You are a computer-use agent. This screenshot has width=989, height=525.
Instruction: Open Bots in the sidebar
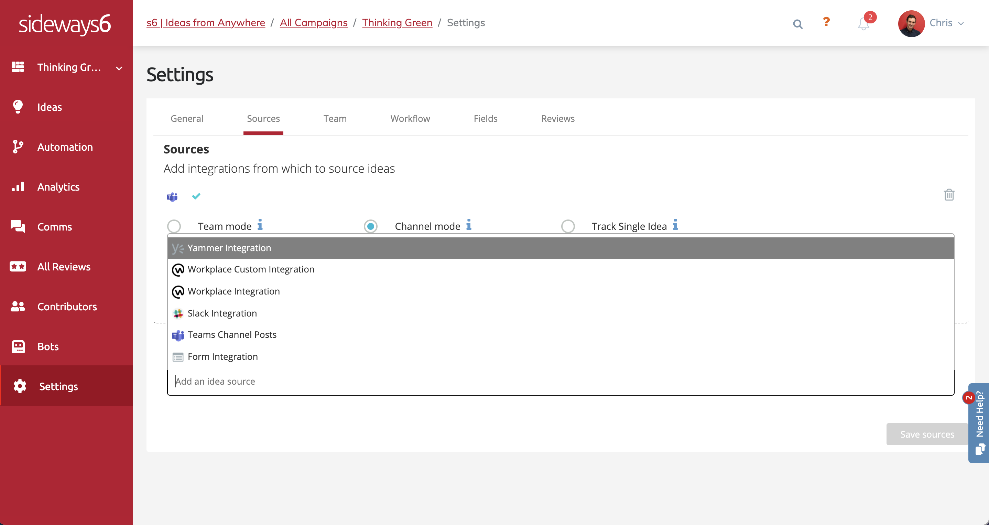[x=47, y=346]
